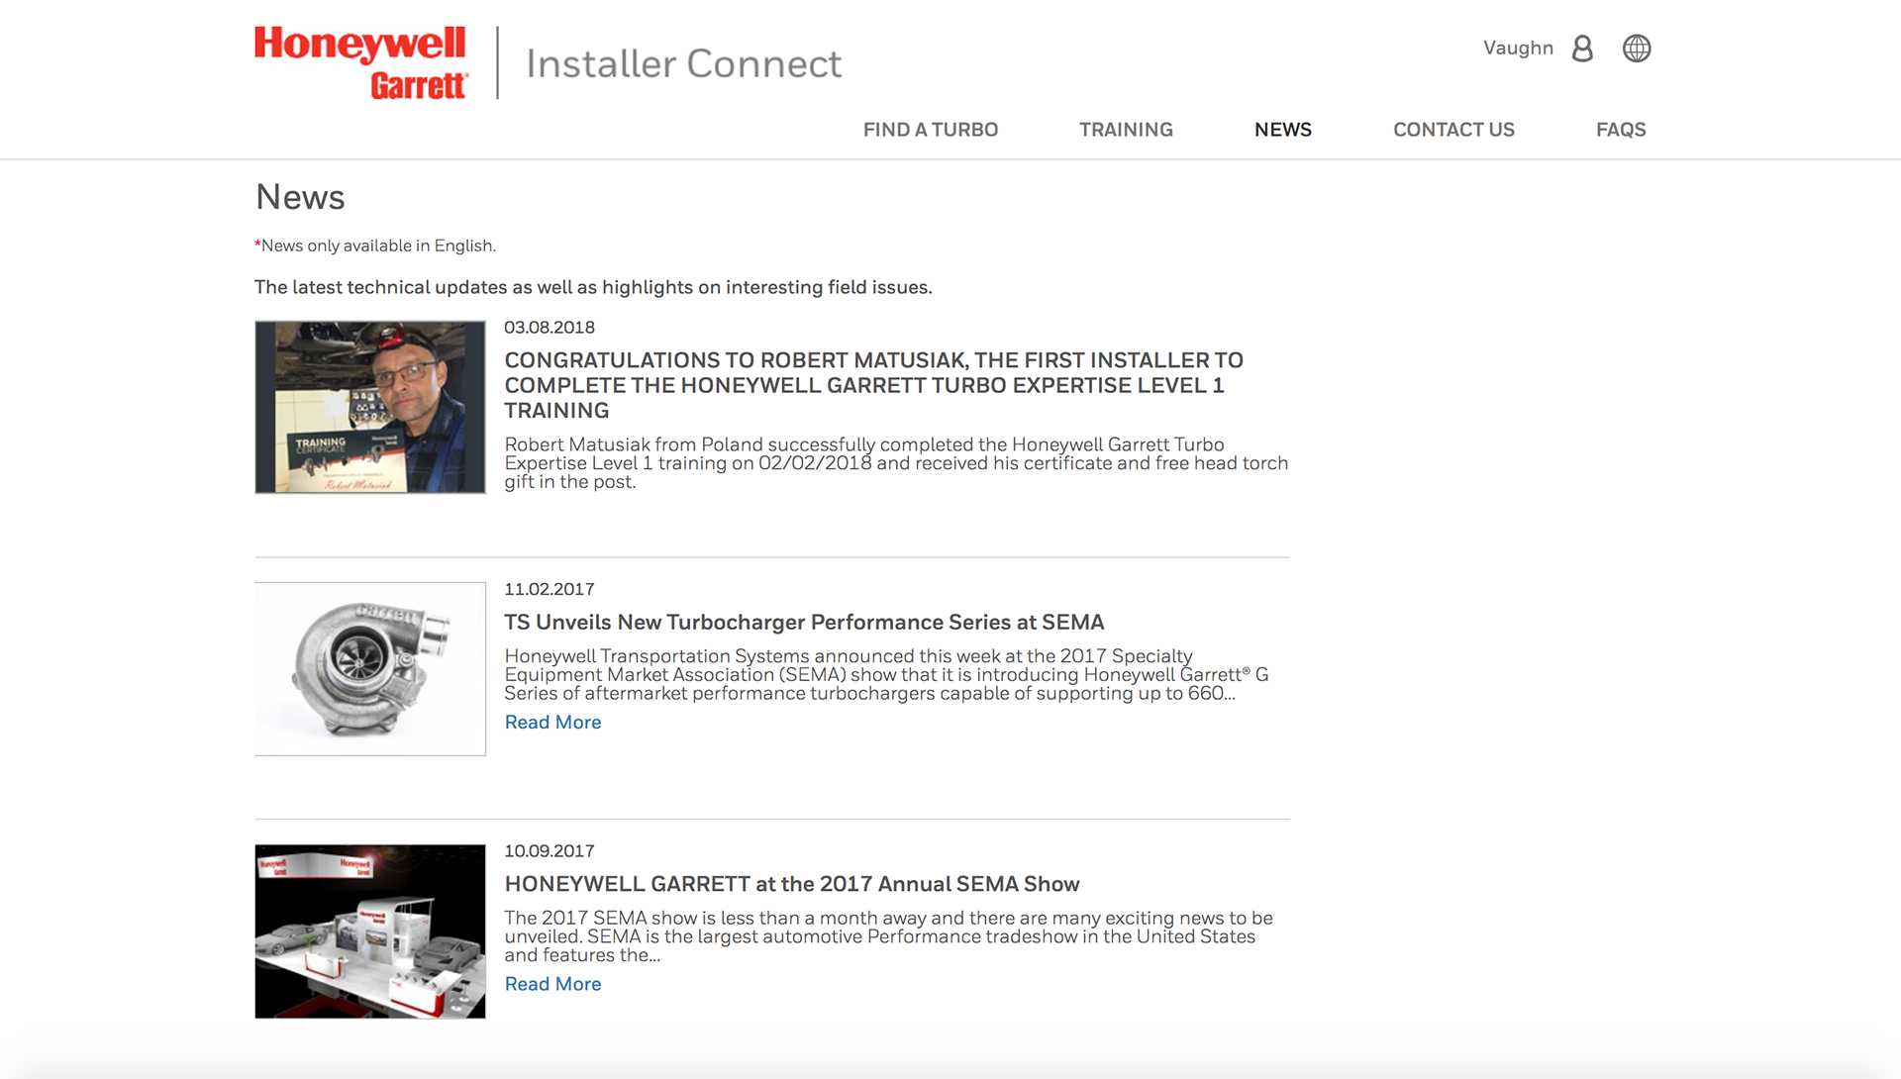1901x1079 pixels.
Task: Click the user profile icon next to Vaughn
Action: tap(1582, 49)
